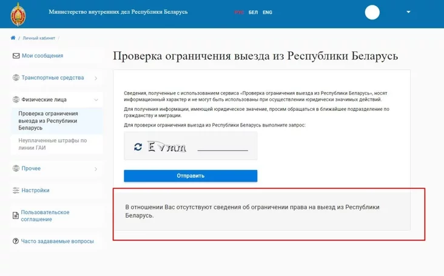
Task: Expand the Прочее section
Action: 96,169
